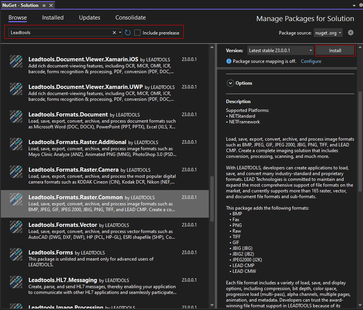Viewport: 363px width, 310px height.
Task: Click Leadtools.Formats.Document package icon
Action: pos(16,116)
